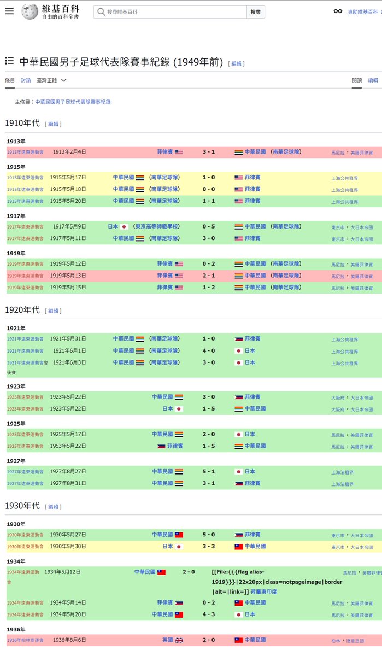Image resolution: width=382 pixels, height=656 pixels.
Task: Click 上海公共租界 link in 1915年5月20日 row
Action: [344, 202]
